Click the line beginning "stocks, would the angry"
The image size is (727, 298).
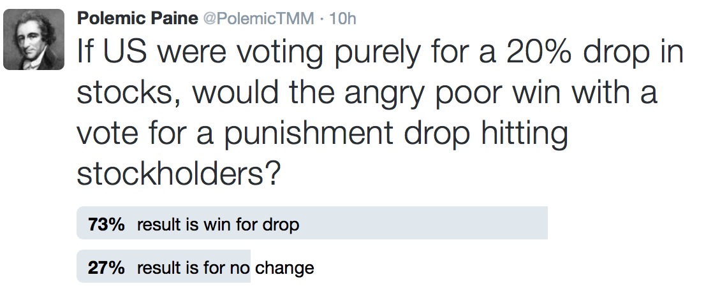(x=367, y=94)
